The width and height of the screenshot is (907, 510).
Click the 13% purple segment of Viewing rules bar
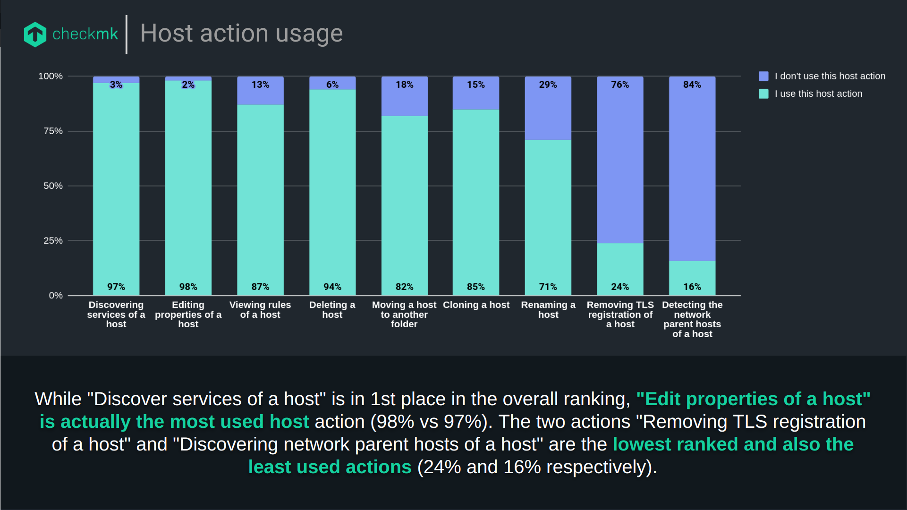260,92
